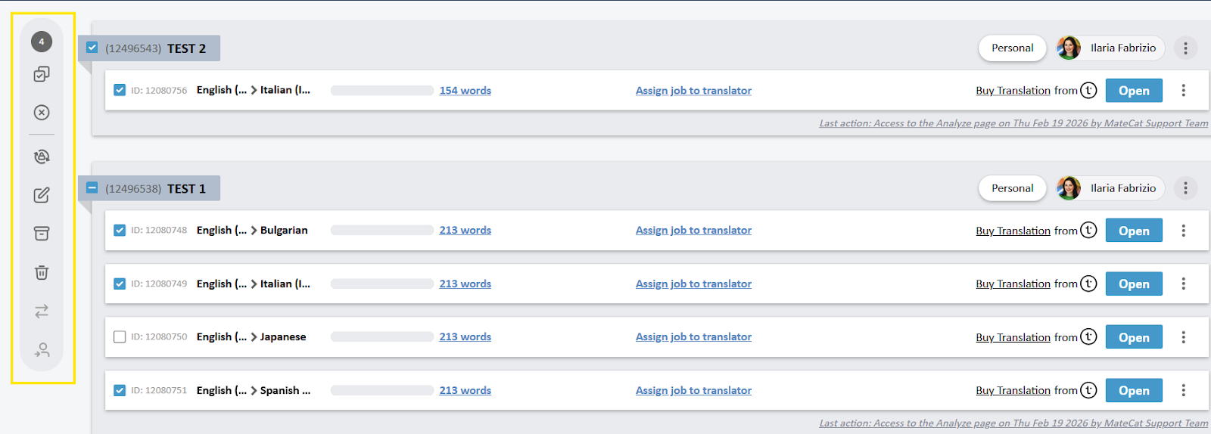The width and height of the screenshot is (1211, 434).
Task: Click the swap arrows icon in sidebar
Action: pos(42,311)
